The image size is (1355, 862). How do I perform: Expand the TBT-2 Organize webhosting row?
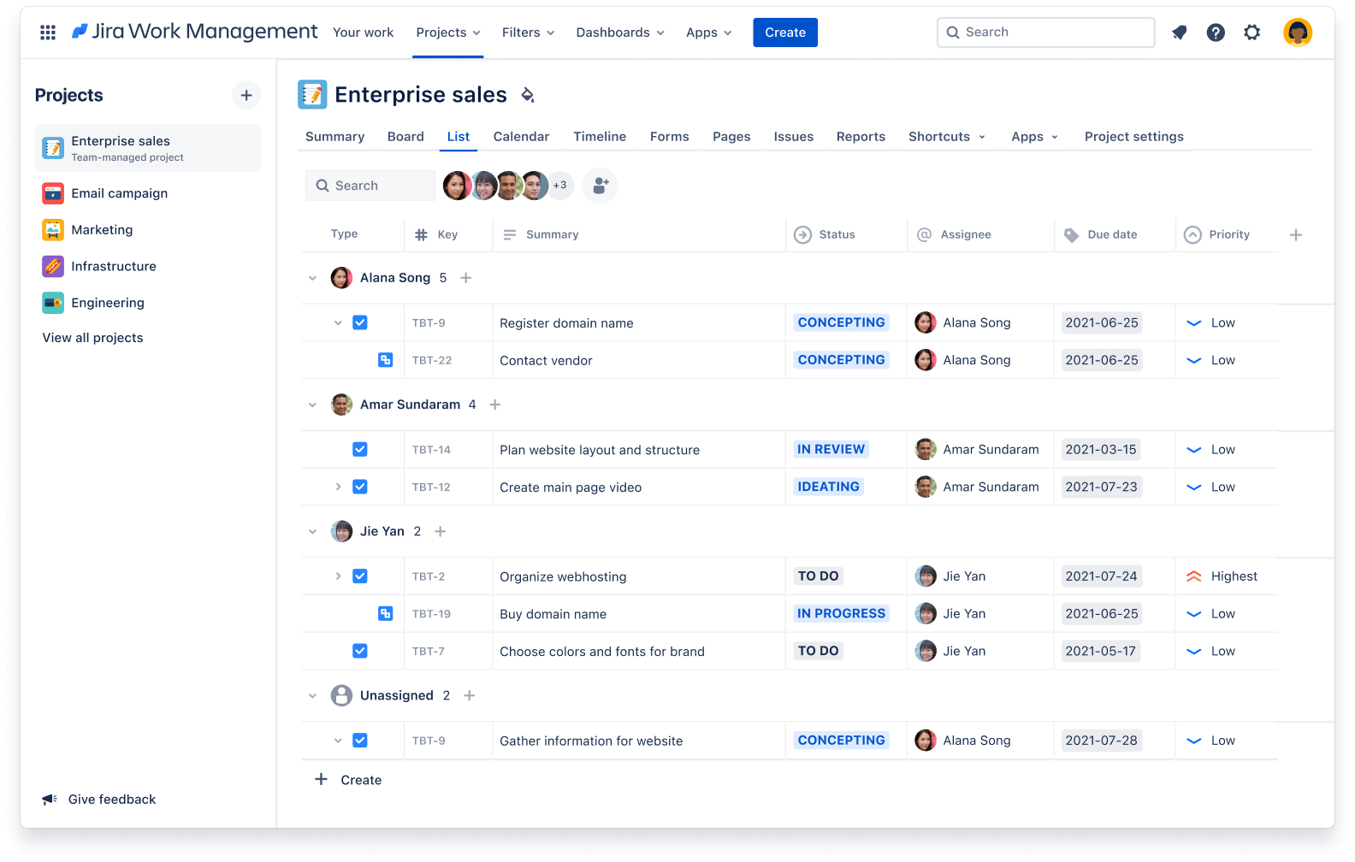coord(338,576)
